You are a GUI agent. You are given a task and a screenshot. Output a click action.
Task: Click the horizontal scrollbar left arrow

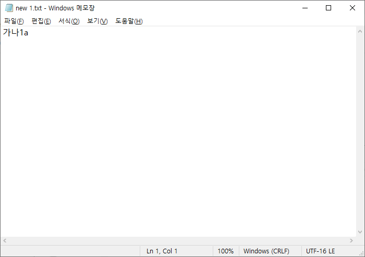point(5,240)
